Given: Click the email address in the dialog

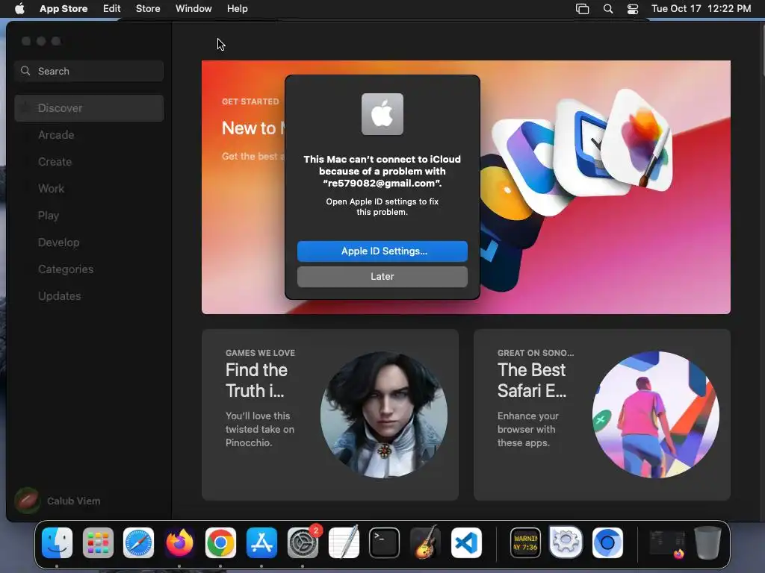Looking at the screenshot, I should (382, 184).
